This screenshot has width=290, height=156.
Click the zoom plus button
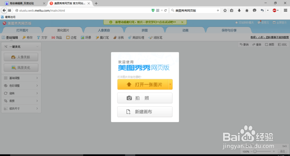[274, 152]
